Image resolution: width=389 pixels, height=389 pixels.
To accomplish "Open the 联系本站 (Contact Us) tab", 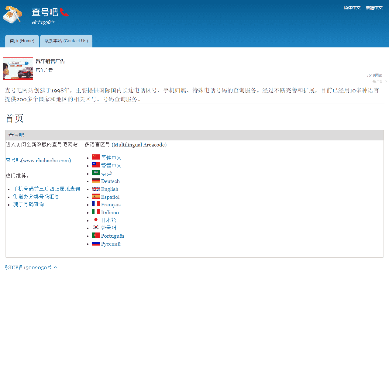I will tap(66, 41).
